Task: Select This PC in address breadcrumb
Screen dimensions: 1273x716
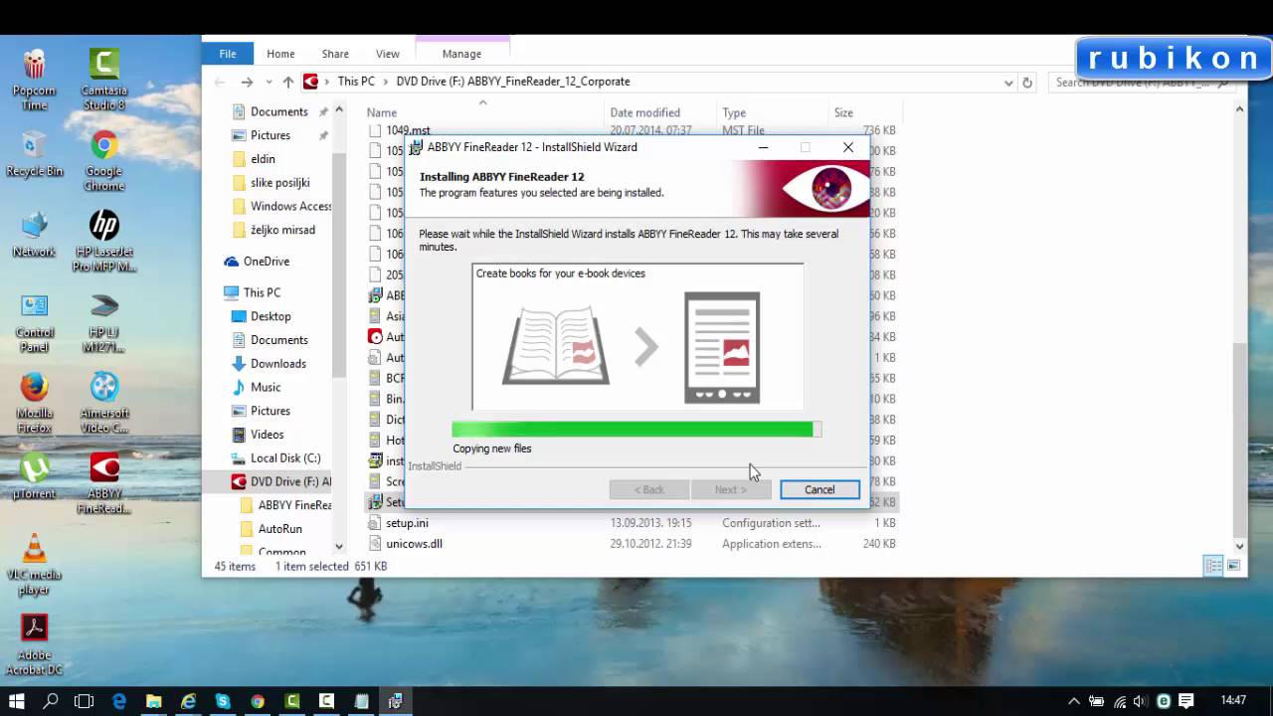Action: (356, 82)
